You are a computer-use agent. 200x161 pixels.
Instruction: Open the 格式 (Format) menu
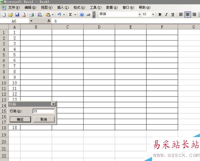79,8
